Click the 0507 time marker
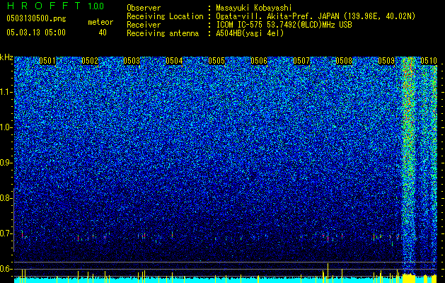 click(301, 61)
